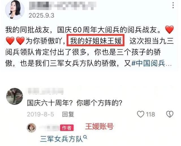Open the #中国阅兵 hashtag link

click(x=148, y=63)
